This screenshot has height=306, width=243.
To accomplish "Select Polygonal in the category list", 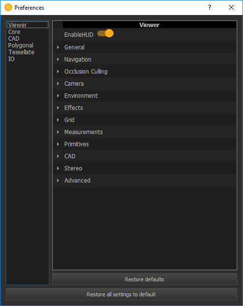I will click(21, 46).
